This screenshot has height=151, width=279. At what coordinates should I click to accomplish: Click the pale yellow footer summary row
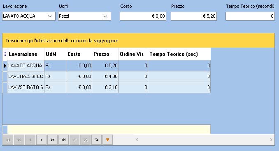pyautogui.click(x=109, y=130)
